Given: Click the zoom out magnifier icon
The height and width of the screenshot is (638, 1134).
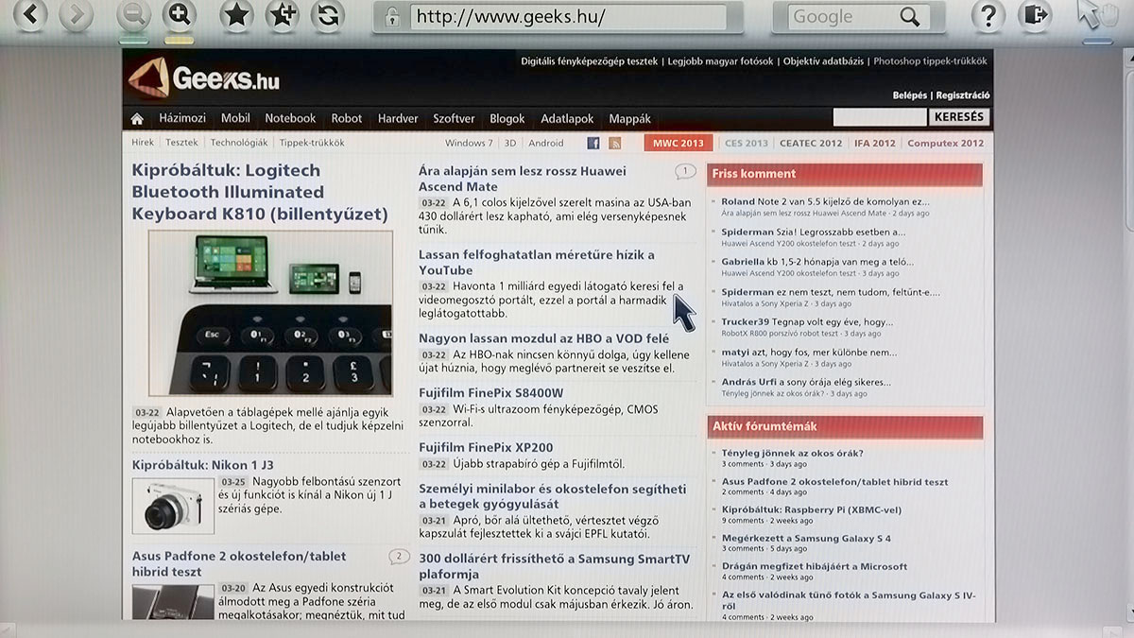Looking at the screenshot, I should pos(133,15).
